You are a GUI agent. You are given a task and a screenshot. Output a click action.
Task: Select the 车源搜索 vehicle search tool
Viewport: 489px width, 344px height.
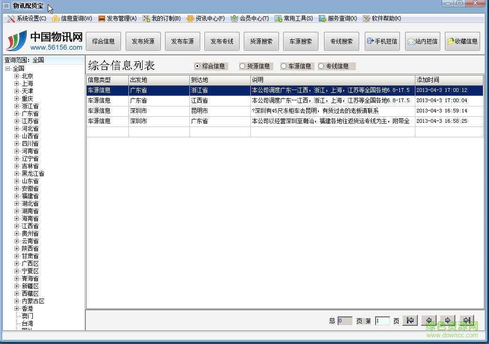pos(301,41)
